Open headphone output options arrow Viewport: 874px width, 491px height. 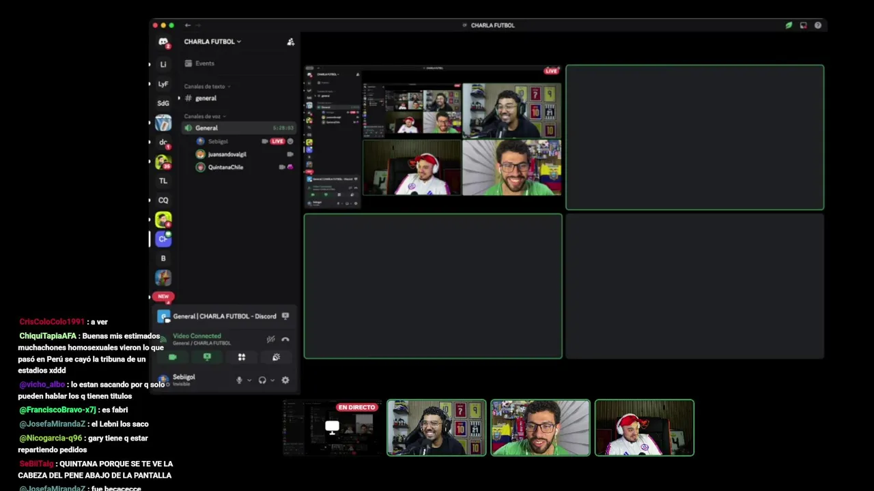coord(272,381)
